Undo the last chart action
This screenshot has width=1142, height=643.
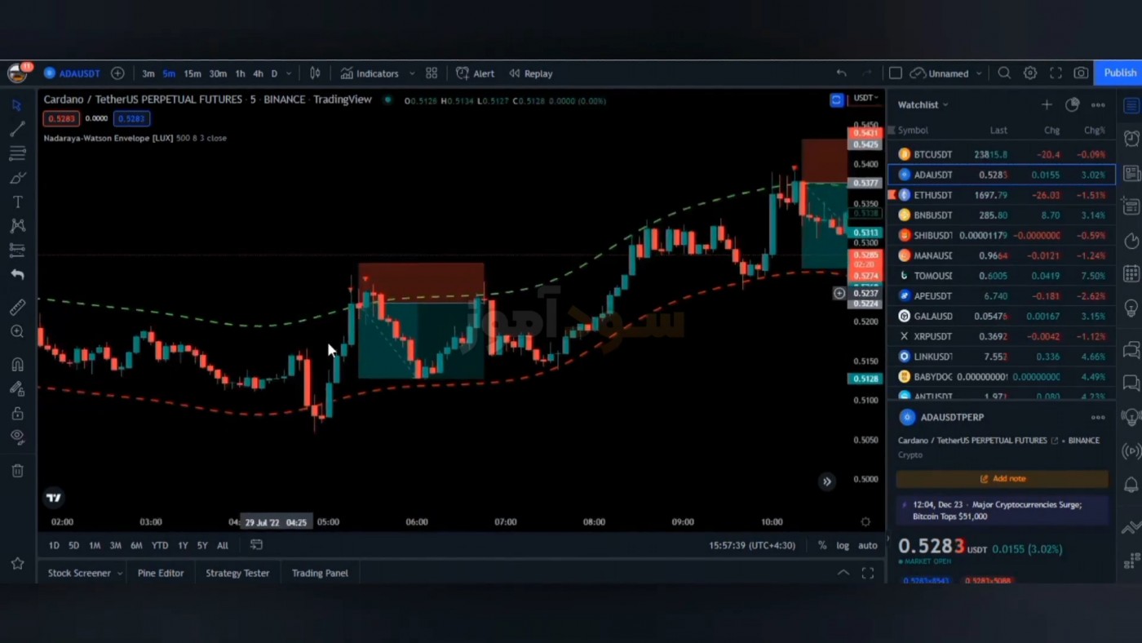click(x=841, y=73)
